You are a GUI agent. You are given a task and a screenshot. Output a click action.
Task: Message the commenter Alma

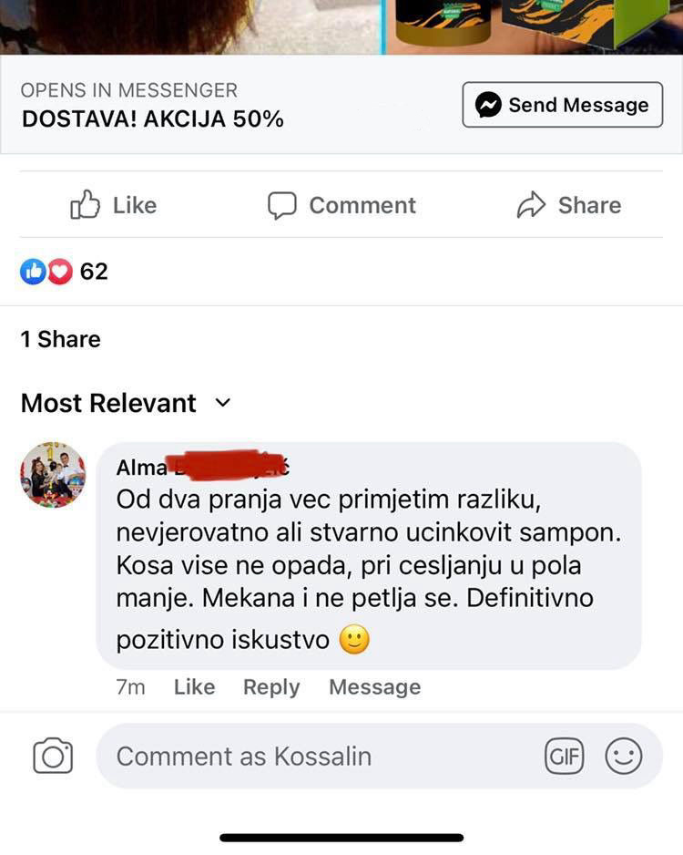pyautogui.click(x=374, y=687)
